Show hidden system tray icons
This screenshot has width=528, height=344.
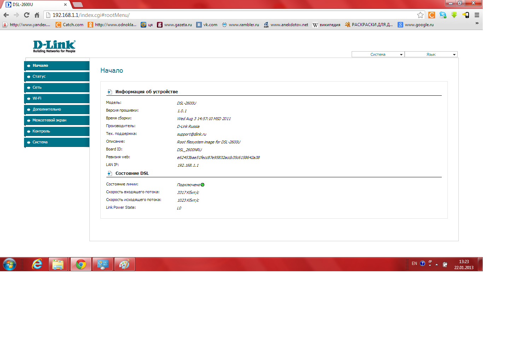click(x=437, y=264)
